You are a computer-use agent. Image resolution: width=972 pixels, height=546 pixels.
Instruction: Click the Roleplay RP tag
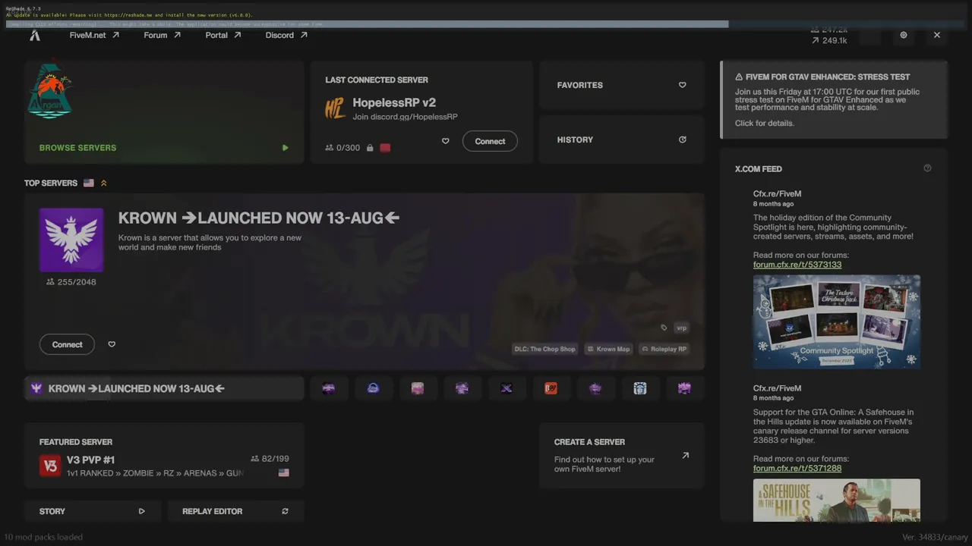[664, 349]
